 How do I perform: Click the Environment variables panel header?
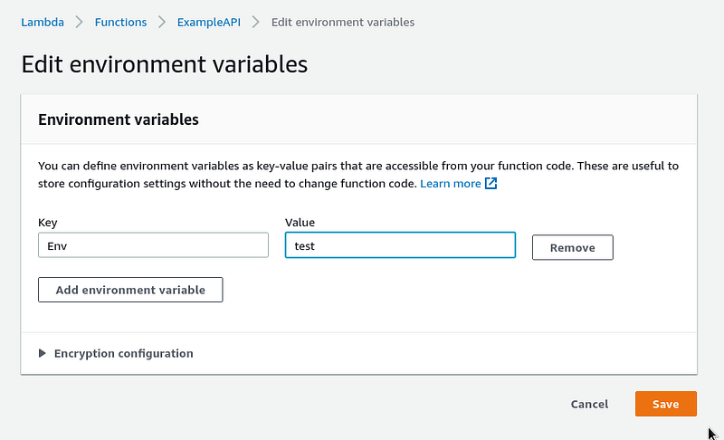pos(119,120)
